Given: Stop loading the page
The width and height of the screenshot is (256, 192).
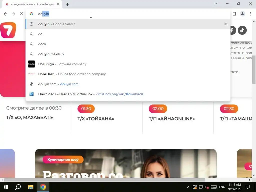Looking at the screenshot, I should (x=21, y=14).
